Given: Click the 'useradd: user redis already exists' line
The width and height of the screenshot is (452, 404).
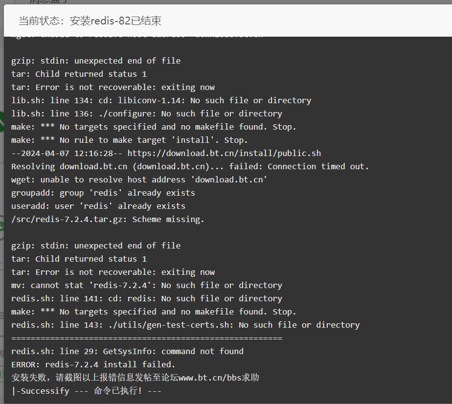Looking at the screenshot, I should [x=98, y=206].
